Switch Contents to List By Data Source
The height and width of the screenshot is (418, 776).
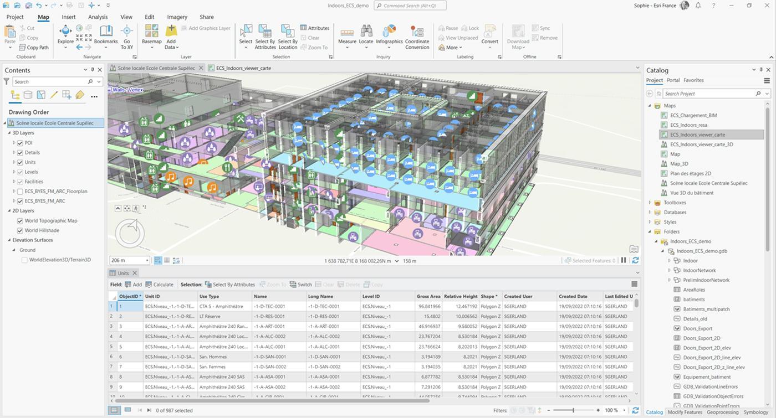[28, 95]
